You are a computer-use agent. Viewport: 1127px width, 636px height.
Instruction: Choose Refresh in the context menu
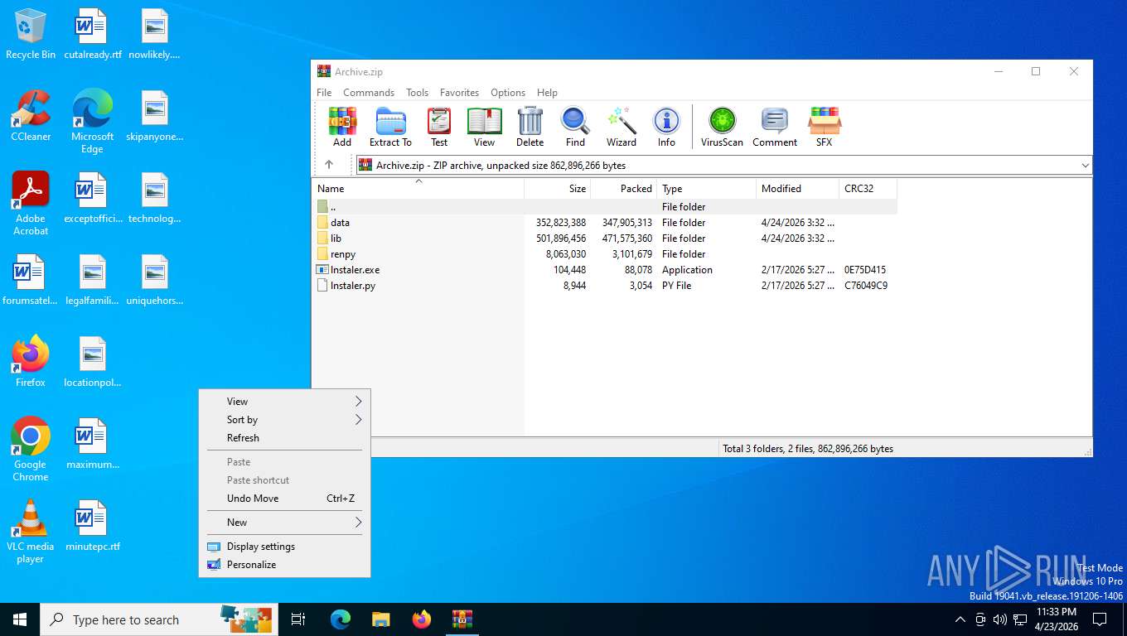tap(284, 438)
